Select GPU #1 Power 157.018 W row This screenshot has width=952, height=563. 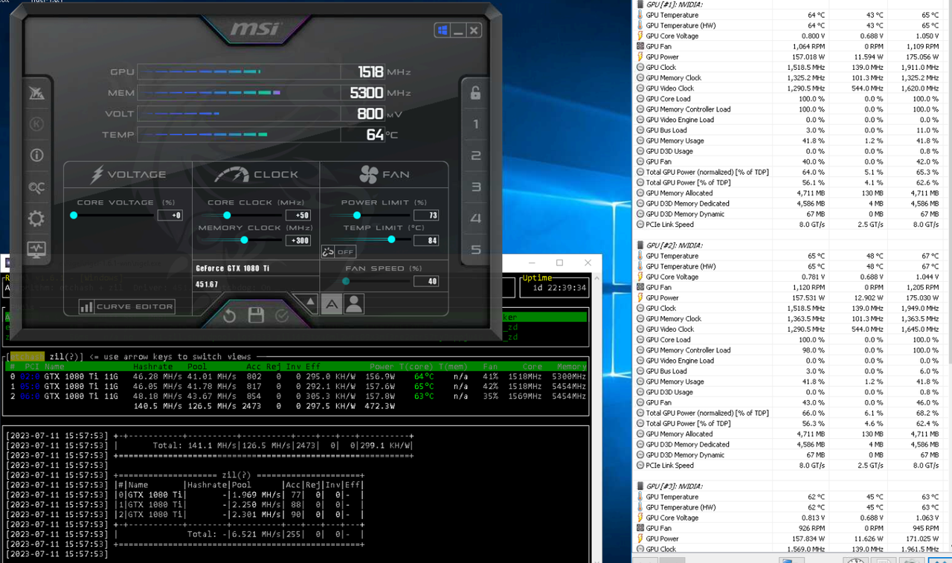(x=792, y=57)
